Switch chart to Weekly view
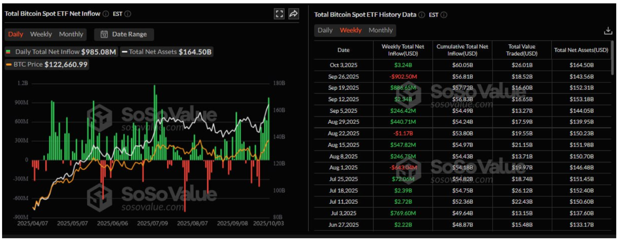Screen dimensions: 618x241 pyautogui.click(x=41, y=34)
